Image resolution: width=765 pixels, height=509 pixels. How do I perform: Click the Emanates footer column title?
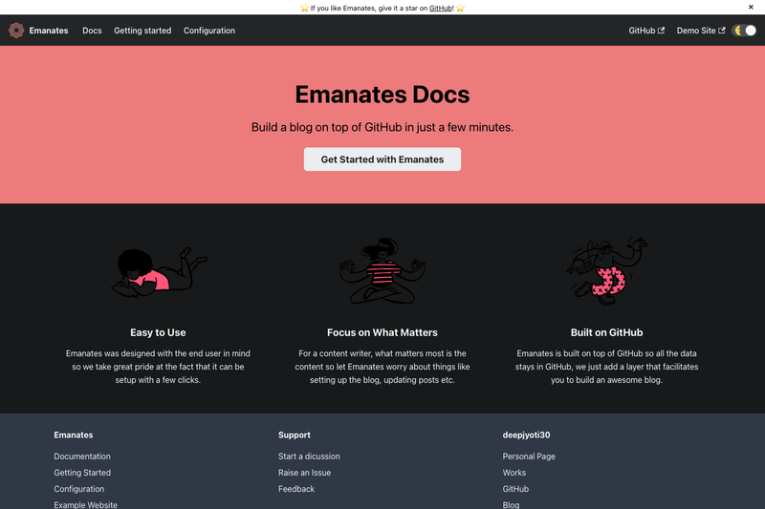pos(74,435)
